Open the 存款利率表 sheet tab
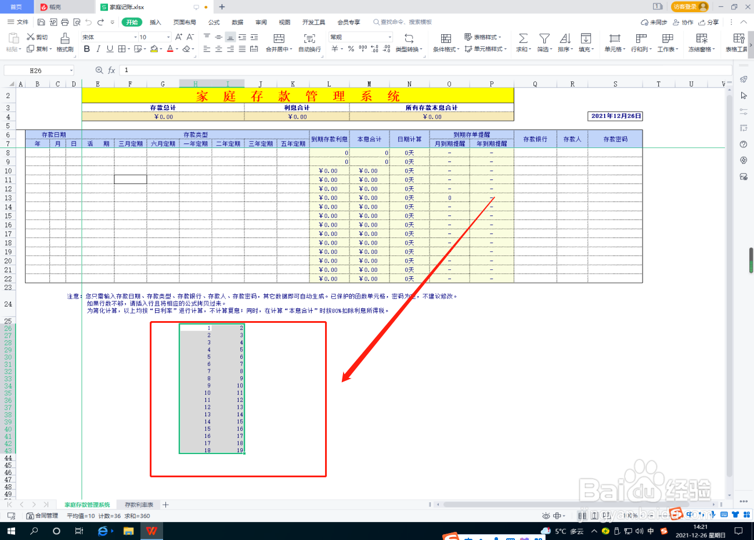The width and height of the screenshot is (754, 540). [x=139, y=505]
